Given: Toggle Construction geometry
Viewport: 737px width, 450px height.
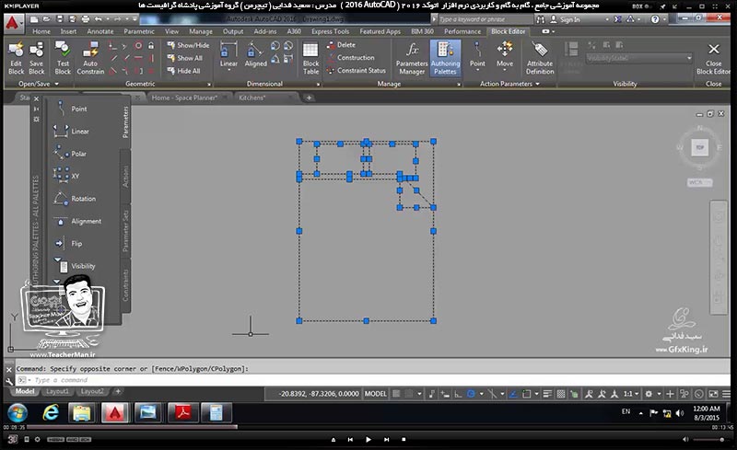Looking at the screenshot, I should coord(351,57).
